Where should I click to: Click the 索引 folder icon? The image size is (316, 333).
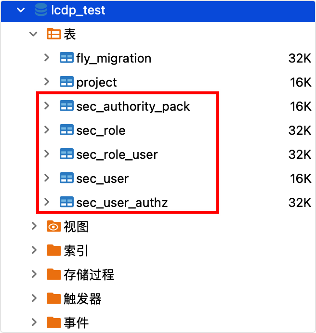[x=53, y=251]
